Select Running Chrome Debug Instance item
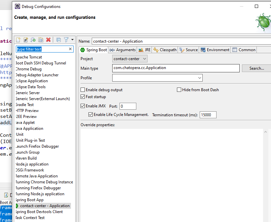The image size is (271, 222). click(44, 182)
